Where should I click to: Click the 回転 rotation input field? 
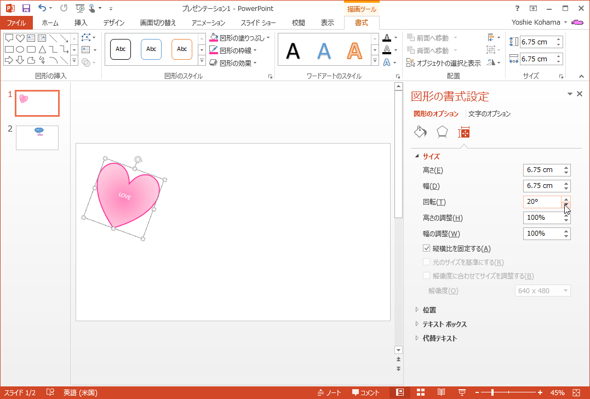pyautogui.click(x=542, y=202)
